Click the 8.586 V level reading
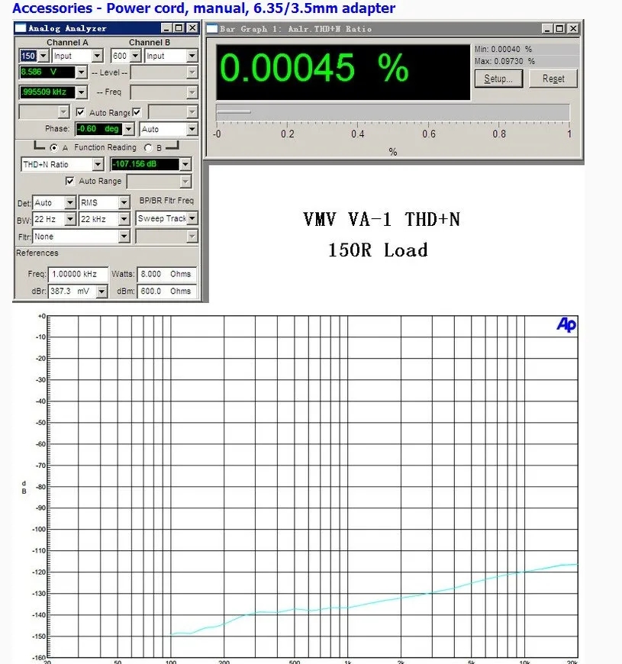The height and width of the screenshot is (664, 622). click(x=47, y=72)
